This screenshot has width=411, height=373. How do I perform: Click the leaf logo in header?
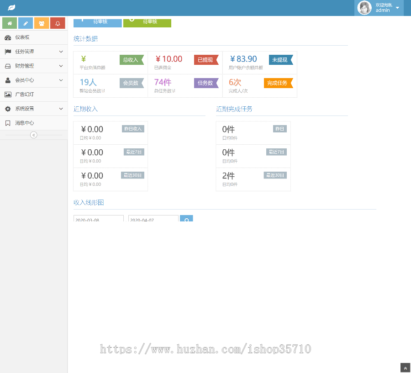click(x=11, y=8)
